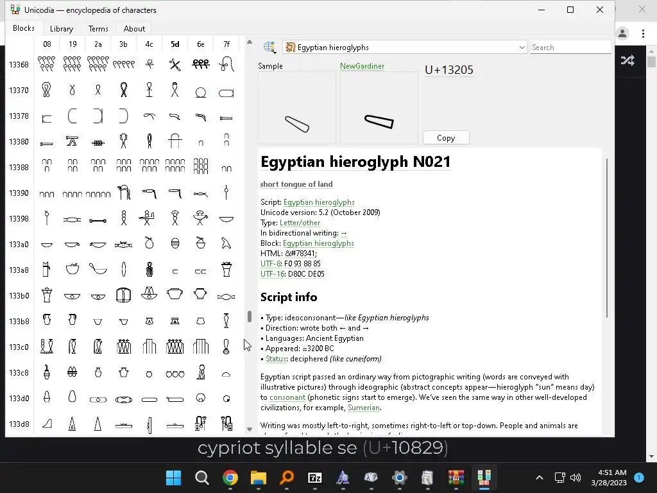Screen dimensions: 657x493
Task: Click scroll-up arrow of character grid
Action: click(250, 42)
